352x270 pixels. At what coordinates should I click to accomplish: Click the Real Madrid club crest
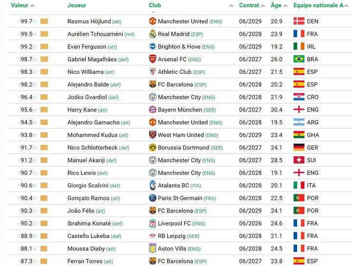tap(153, 34)
